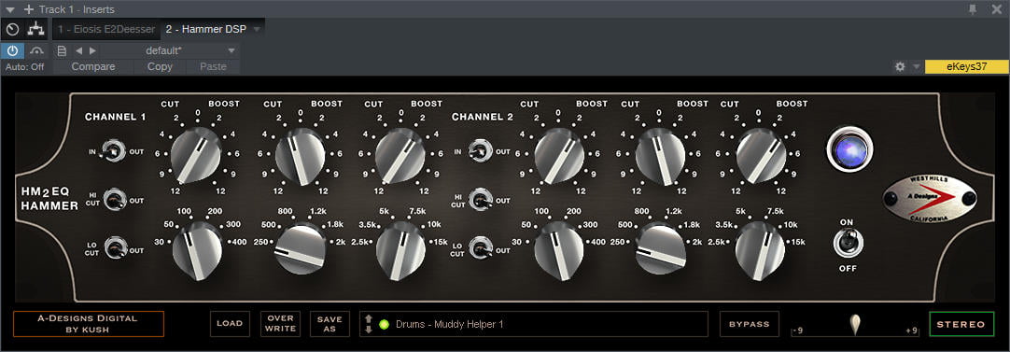Click the clock-shaped icon beside routing
1010x352 pixels.
pyautogui.click(x=13, y=29)
